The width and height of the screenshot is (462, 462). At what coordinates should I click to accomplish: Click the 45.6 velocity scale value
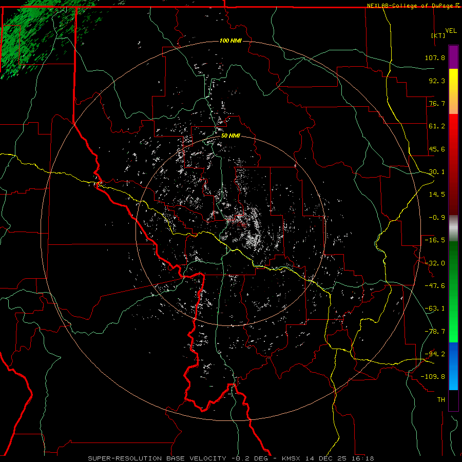[x=437, y=149]
